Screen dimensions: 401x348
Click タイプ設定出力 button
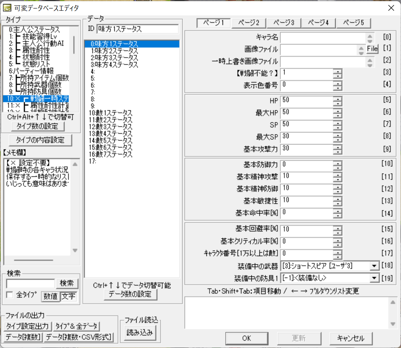click(28, 326)
